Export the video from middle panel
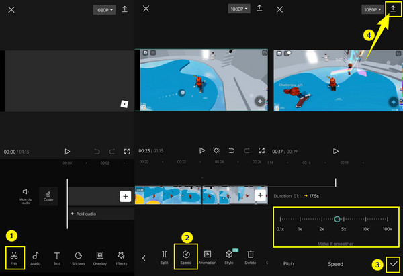 (x=259, y=9)
